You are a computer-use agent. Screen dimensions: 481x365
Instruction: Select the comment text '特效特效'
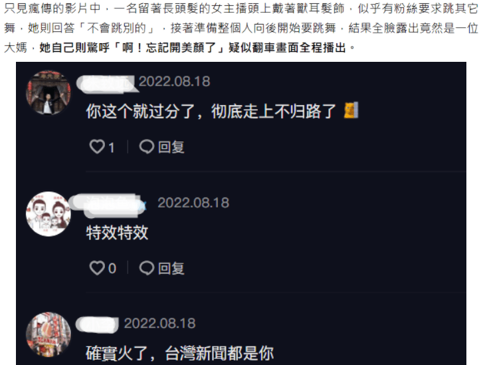pos(117,233)
